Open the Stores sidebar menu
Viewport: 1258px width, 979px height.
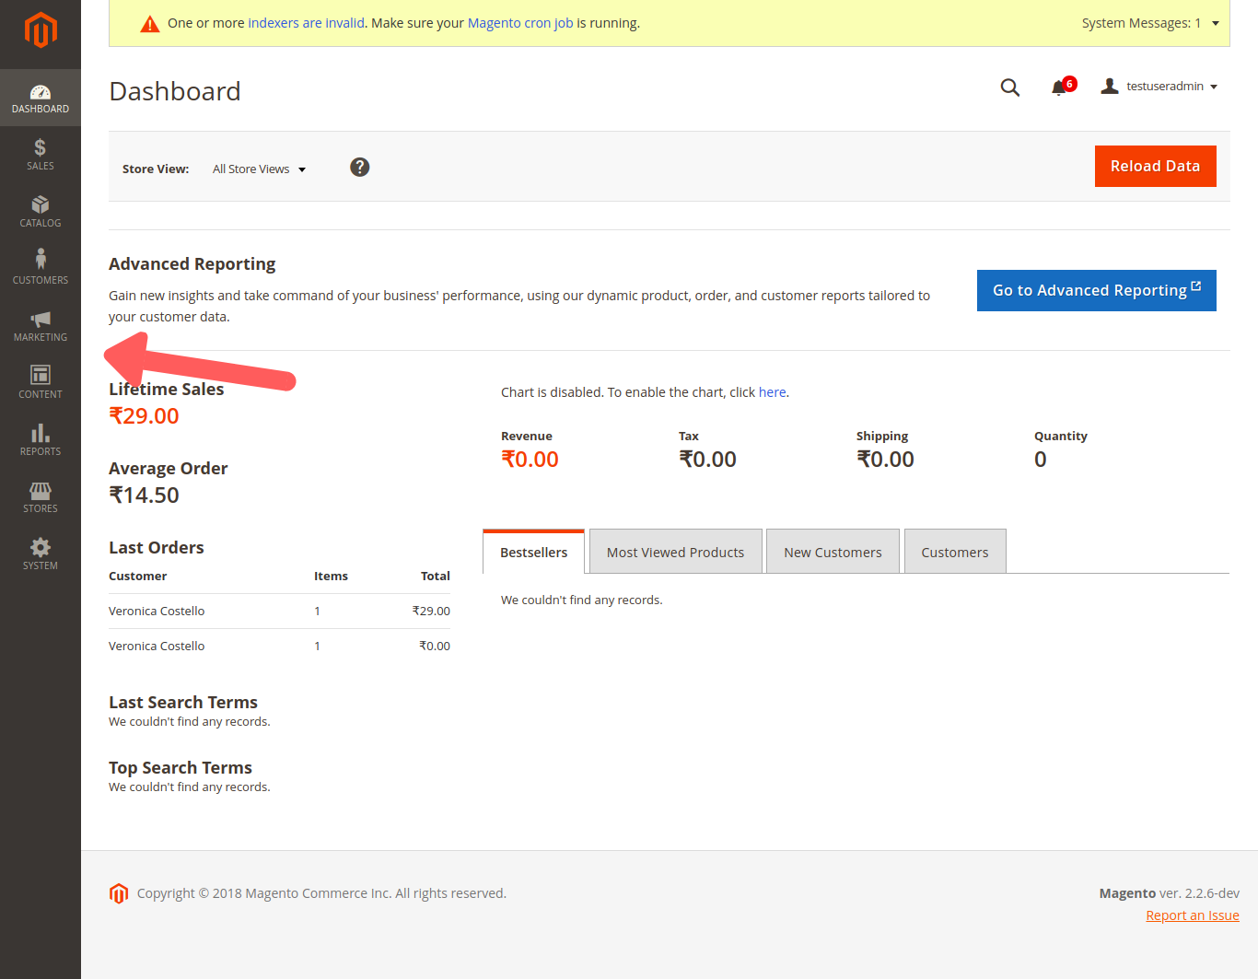point(41,496)
